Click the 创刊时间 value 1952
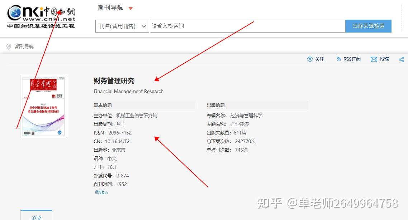Image resolution: width=408 pixels, height=220 pixels. click(122, 184)
